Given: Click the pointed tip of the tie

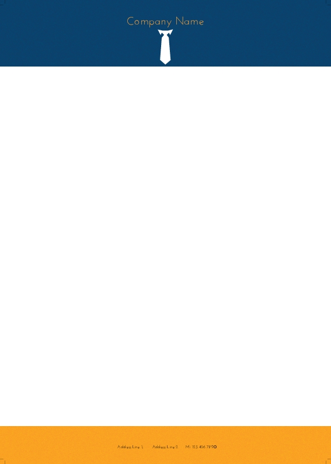Looking at the screenshot, I should (165, 62).
